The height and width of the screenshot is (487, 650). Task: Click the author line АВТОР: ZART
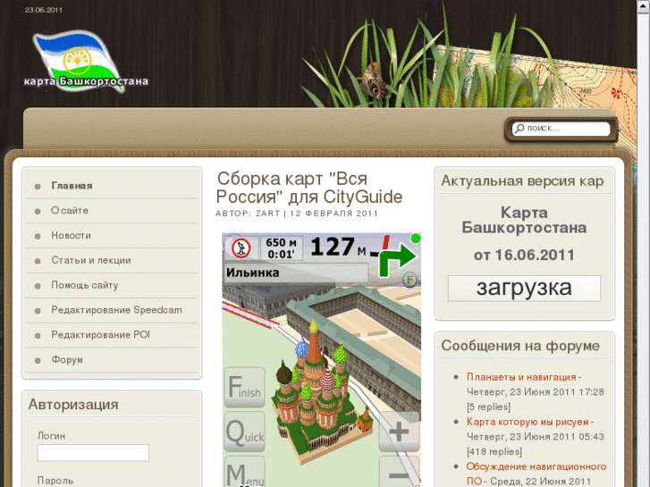tap(248, 214)
